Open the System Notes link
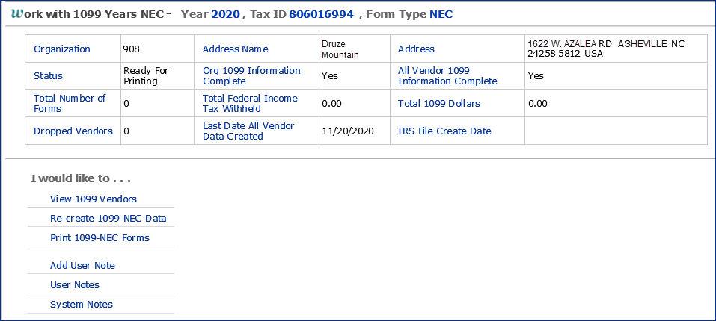This screenshot has height=321, width=716. [81, 305]
